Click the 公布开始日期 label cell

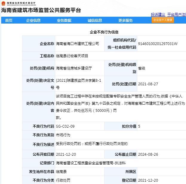[x=39, y=154]
